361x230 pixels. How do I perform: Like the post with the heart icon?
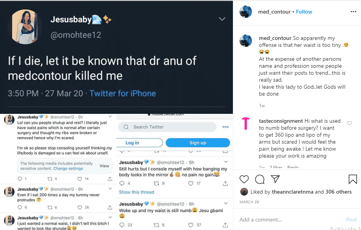click(244, 179)
